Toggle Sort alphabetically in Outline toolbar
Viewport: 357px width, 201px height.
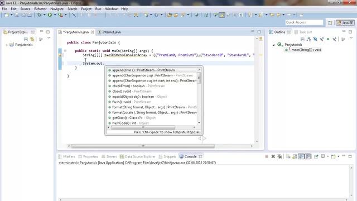[308, 39]
